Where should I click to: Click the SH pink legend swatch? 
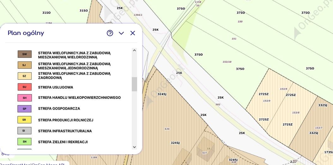tap(25, 98)
